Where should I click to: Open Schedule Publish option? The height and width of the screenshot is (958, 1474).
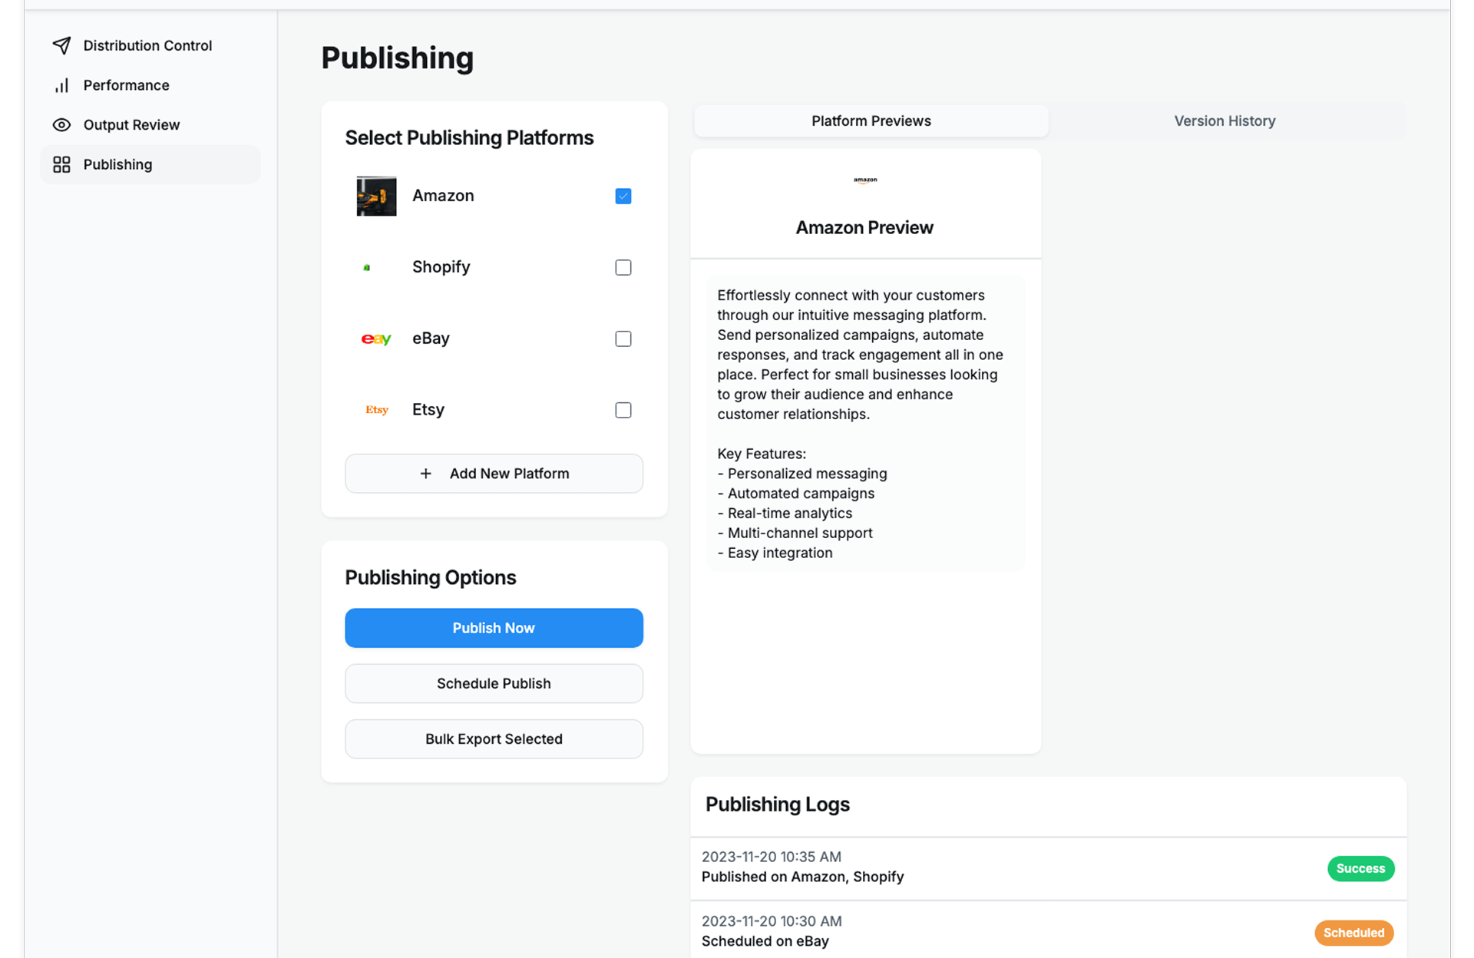click(494, 683)
